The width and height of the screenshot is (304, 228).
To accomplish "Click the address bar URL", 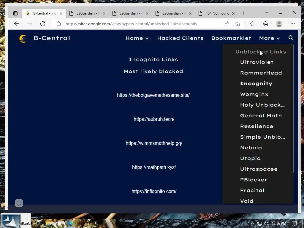I will point(131,24).
